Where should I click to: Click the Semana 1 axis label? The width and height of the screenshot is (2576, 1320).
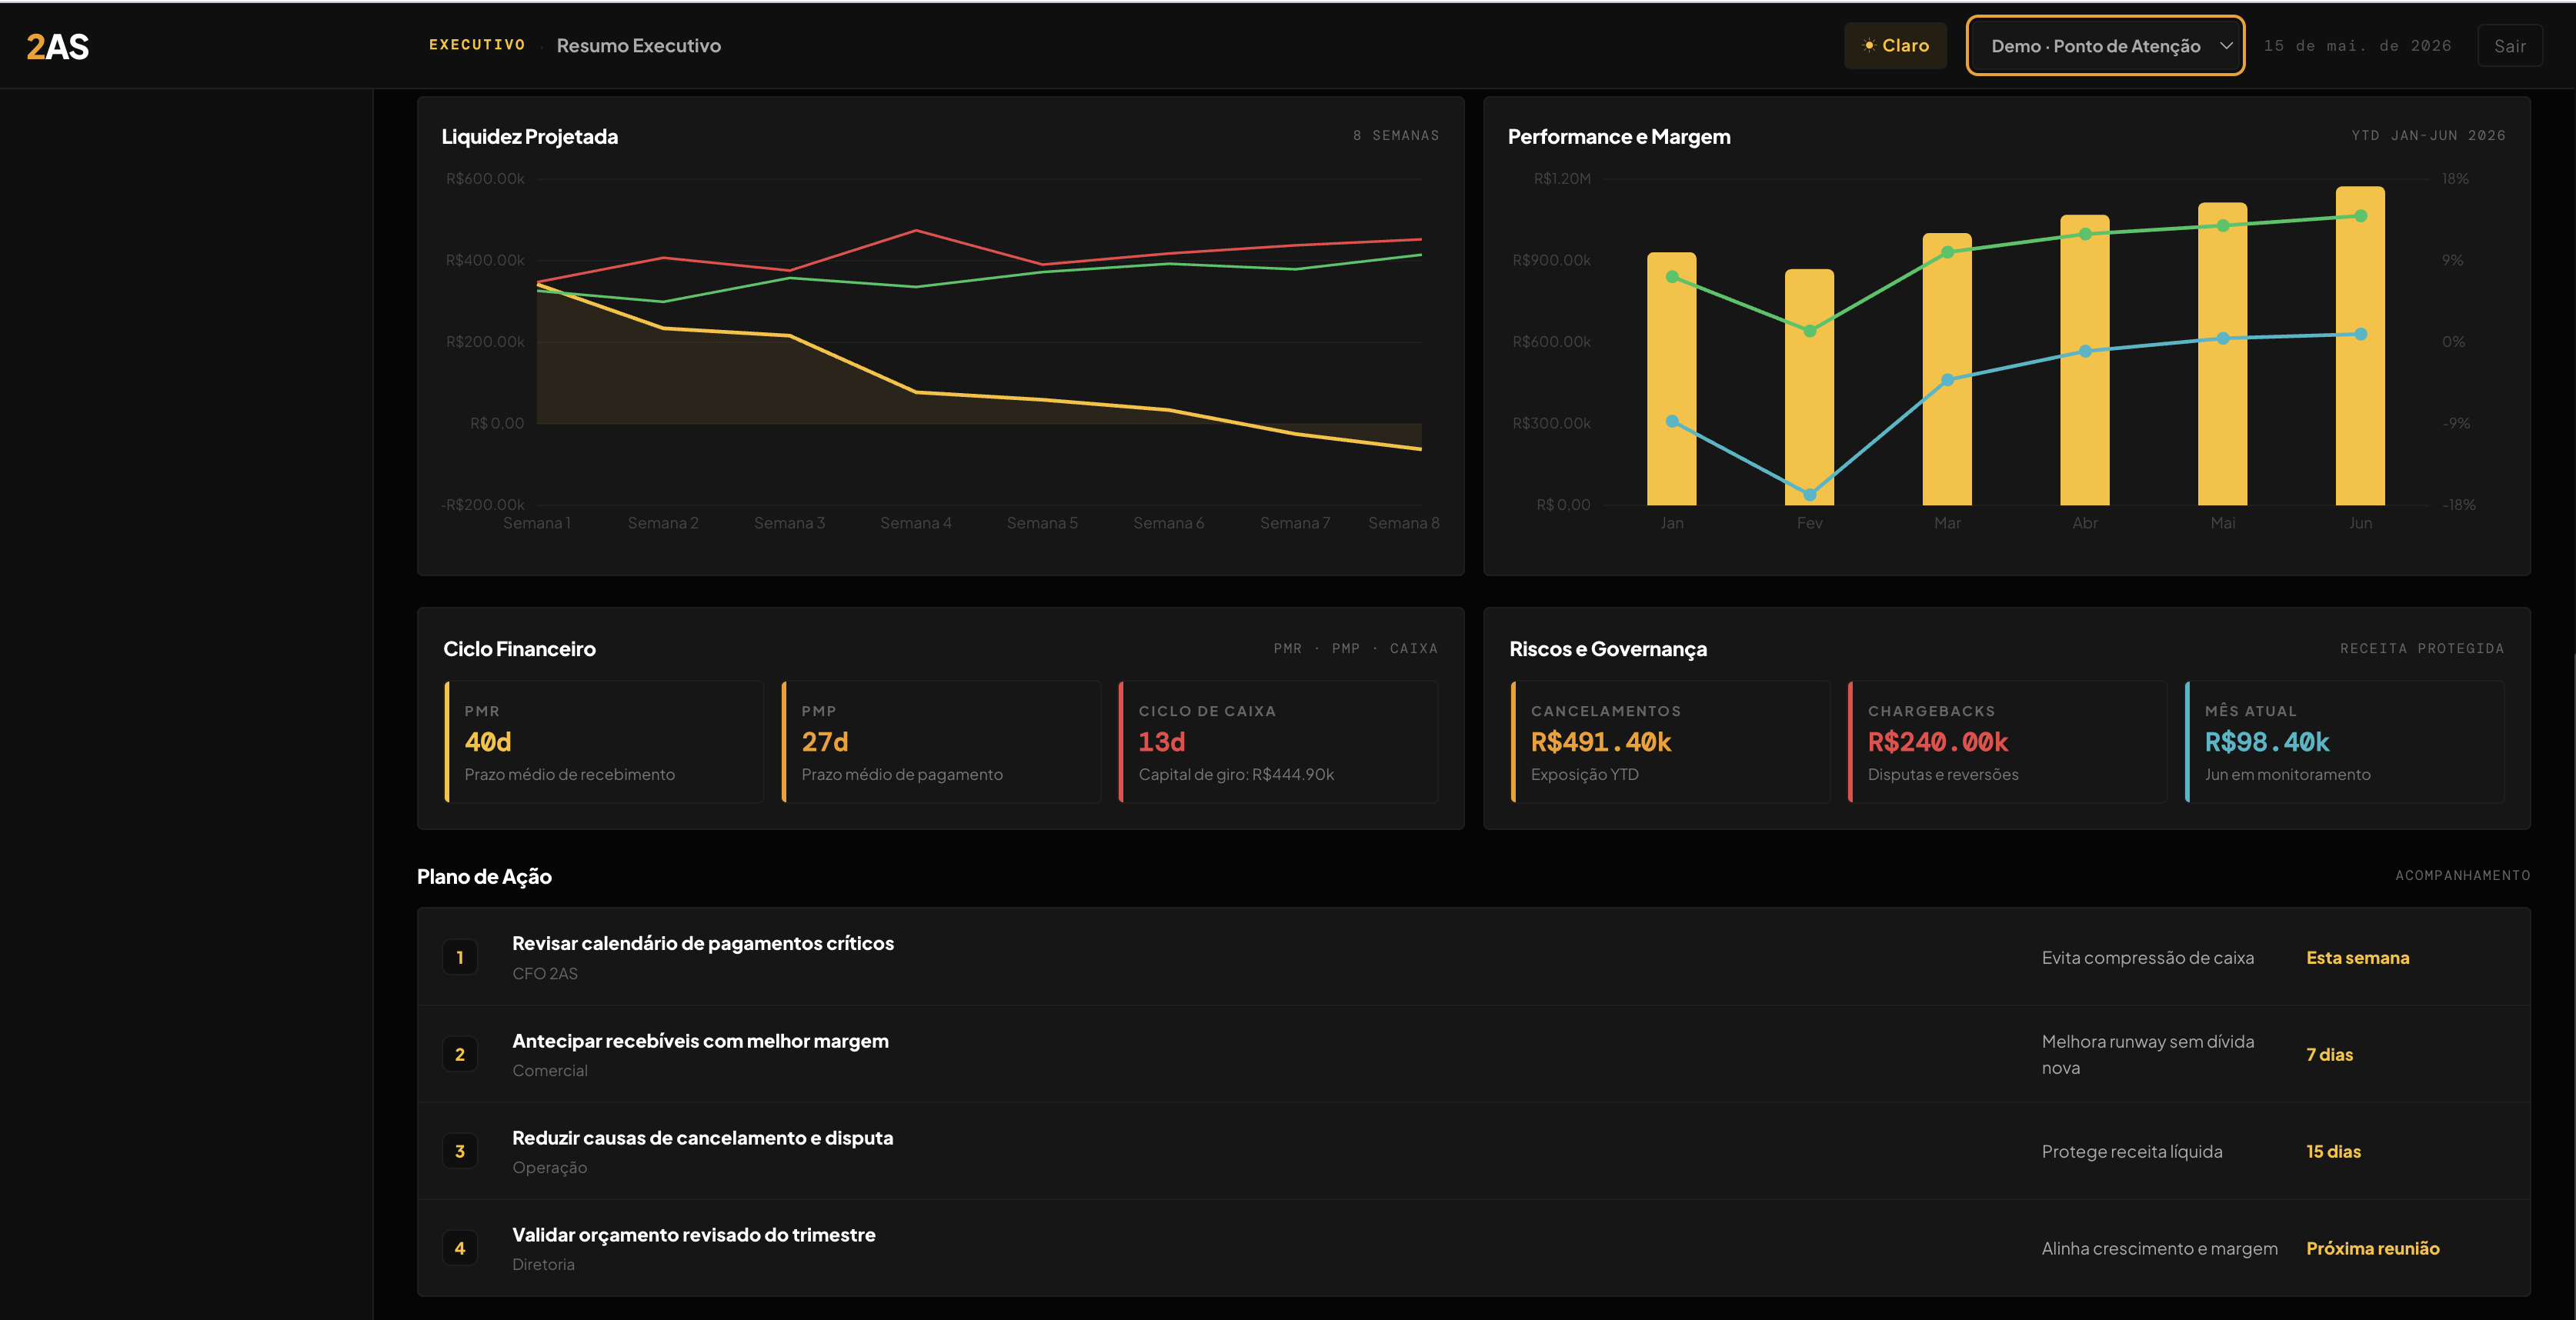536,523
